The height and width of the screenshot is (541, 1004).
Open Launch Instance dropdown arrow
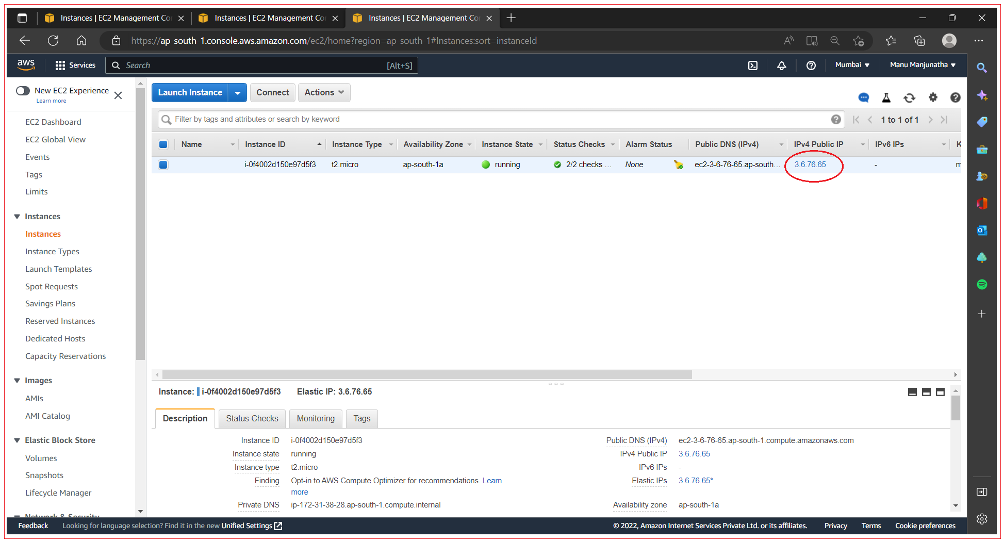click(238, 93)
